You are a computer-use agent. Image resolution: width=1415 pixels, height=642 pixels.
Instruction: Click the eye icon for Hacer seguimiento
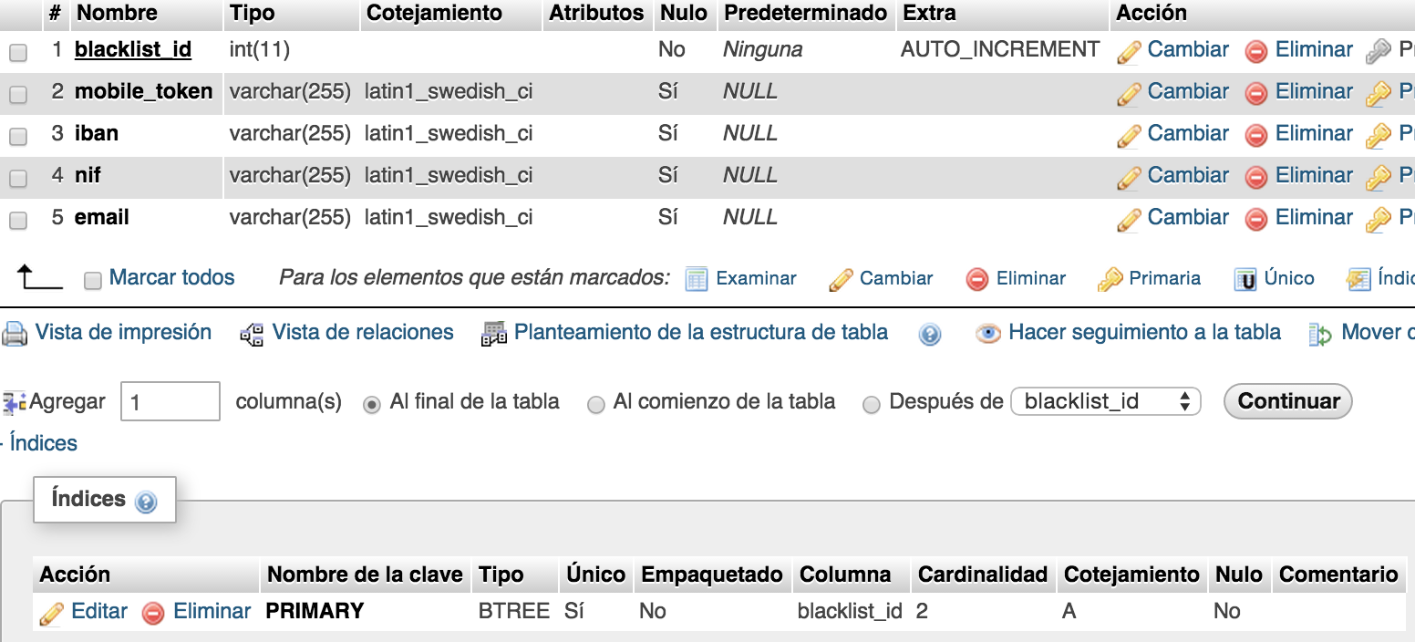pos(987,334)
